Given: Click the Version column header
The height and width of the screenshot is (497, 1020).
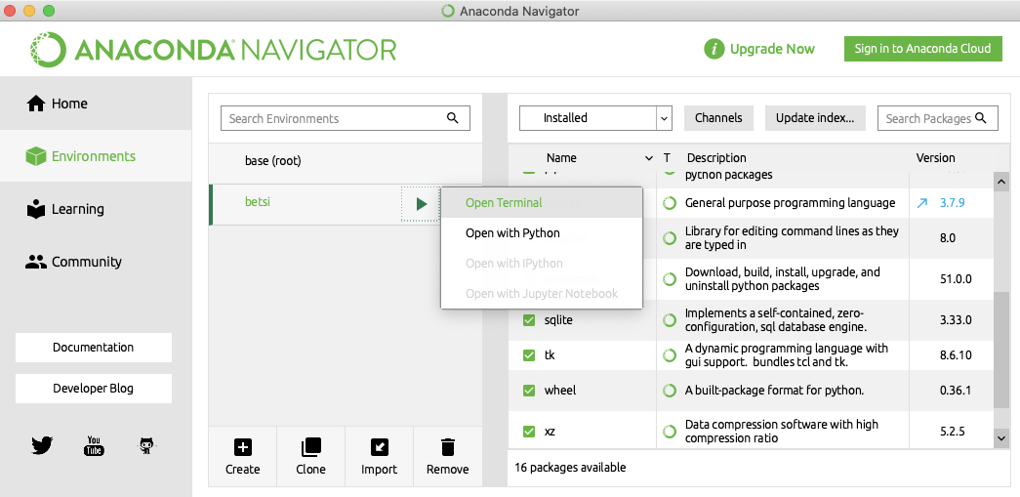Looking at the screenshot, I should [x=935, y=158].
